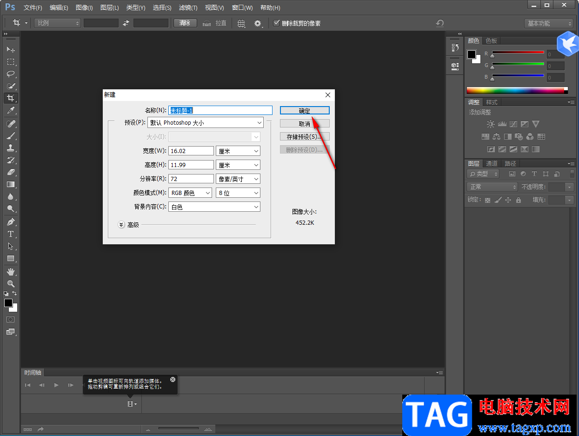Open the width unit dropdown
This screenshot has width=579, height=436.
tap(238, 151)
